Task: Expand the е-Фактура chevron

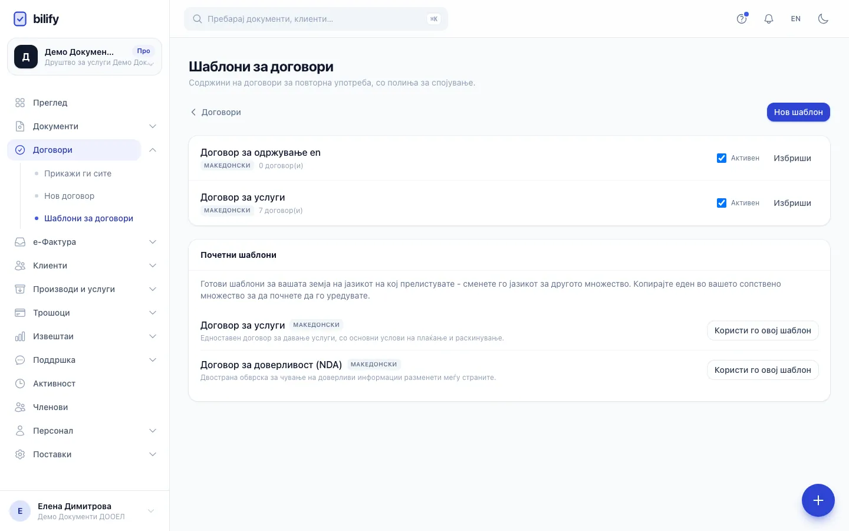Action: [x=153, y=242]
